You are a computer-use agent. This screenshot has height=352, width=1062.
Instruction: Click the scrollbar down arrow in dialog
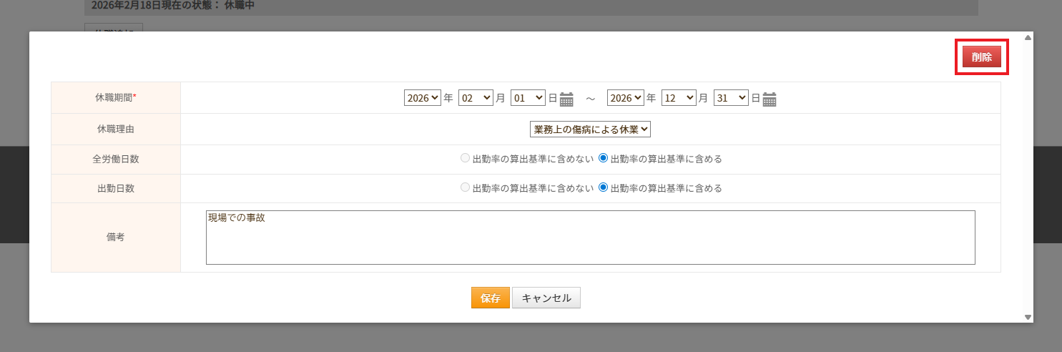1028,317
